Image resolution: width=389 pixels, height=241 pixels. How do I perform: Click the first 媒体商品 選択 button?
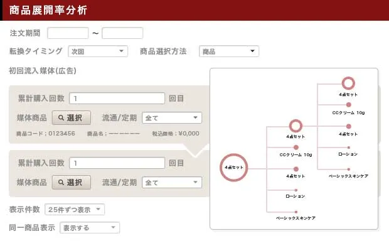click(x=72, y=118)
